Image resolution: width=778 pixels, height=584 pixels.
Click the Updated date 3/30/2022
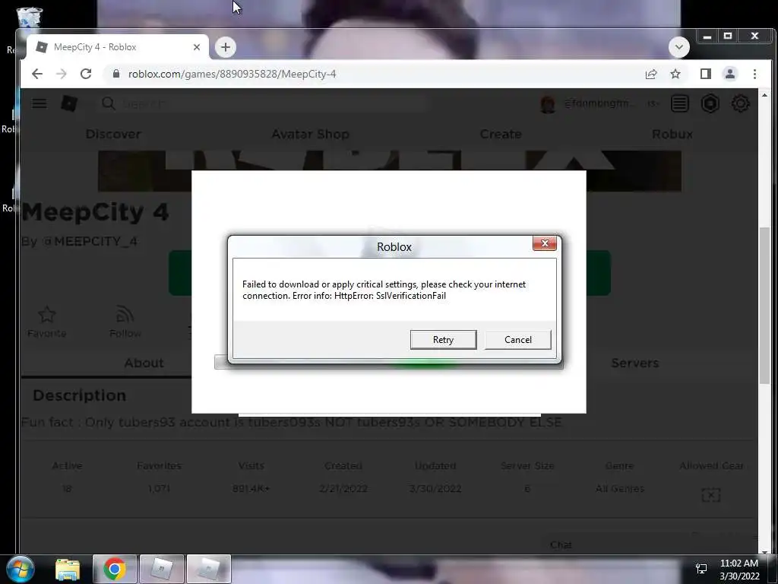(x=435, y=489)
